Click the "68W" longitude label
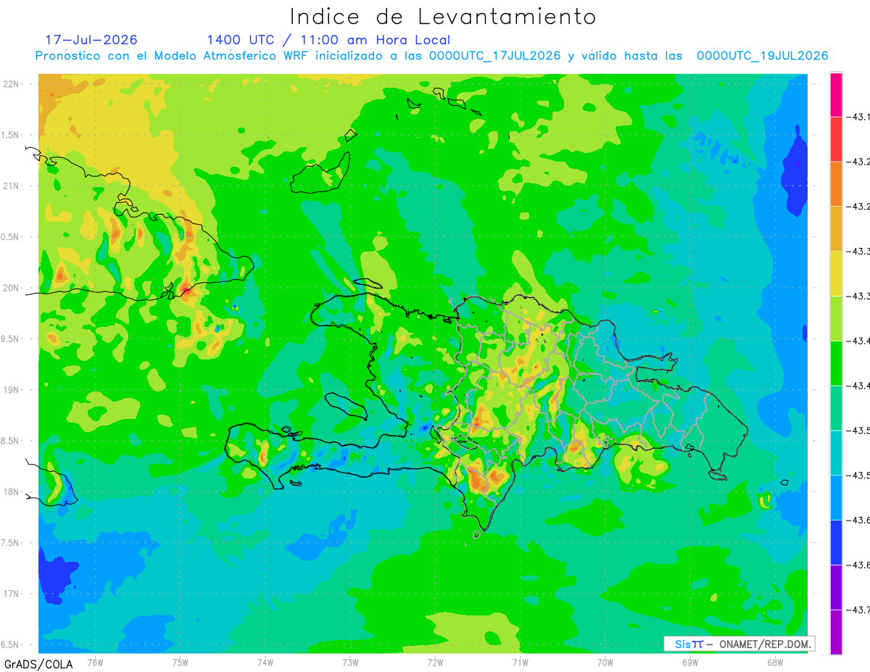This screenshot has width=870, height=672. pos(775,662)
